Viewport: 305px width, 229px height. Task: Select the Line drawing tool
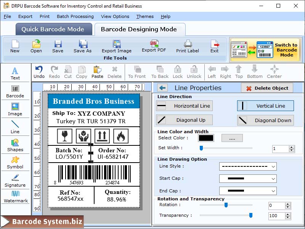15,127
